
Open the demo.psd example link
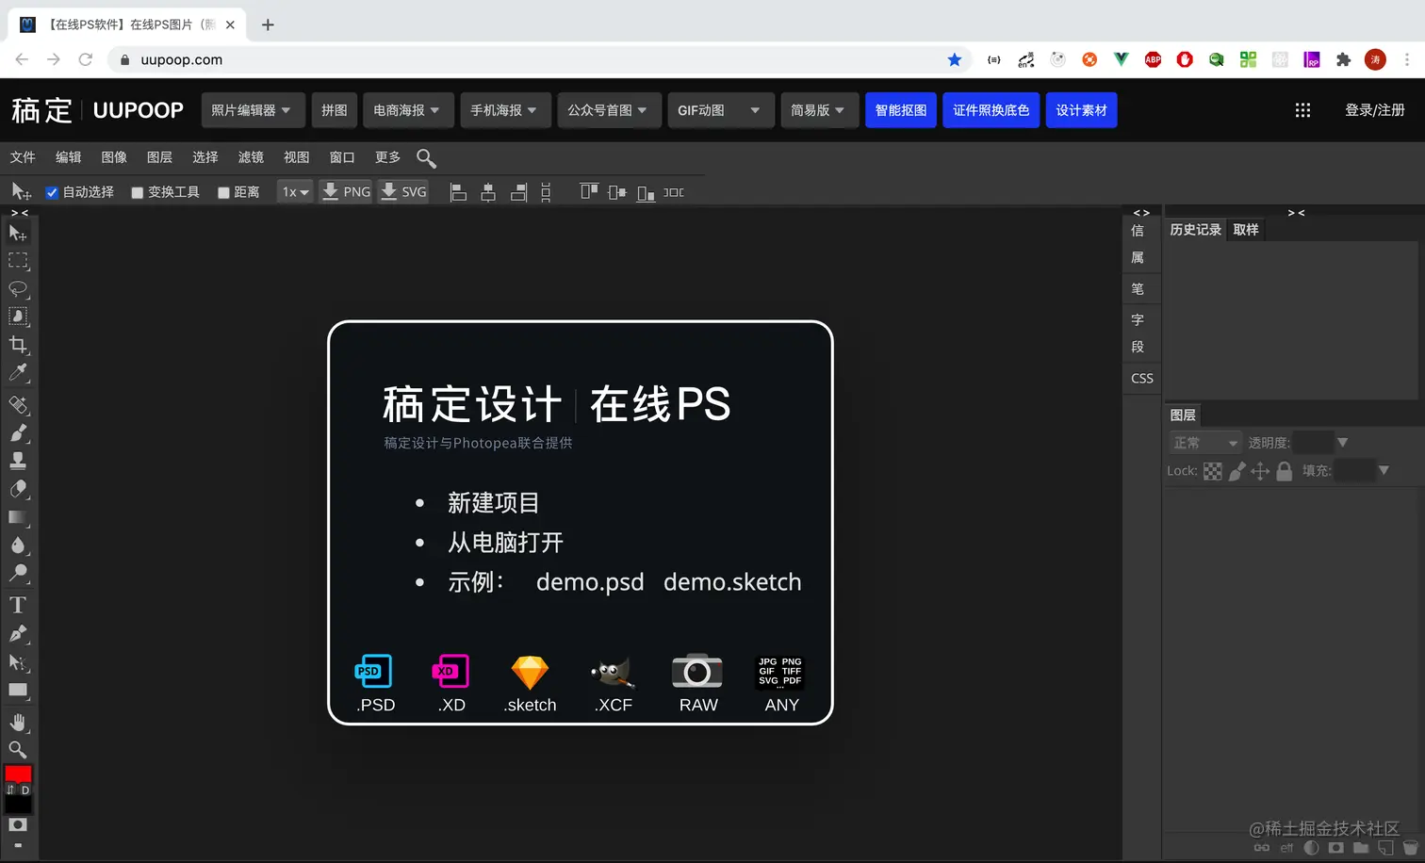coord(590,582)
